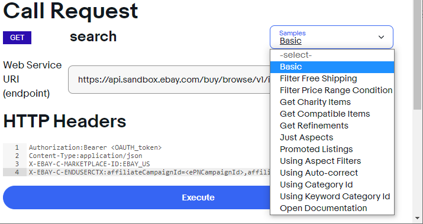Choose Using Auto-correct sample
The height and width of the screenshot is (224, 423).
[332, 173]
